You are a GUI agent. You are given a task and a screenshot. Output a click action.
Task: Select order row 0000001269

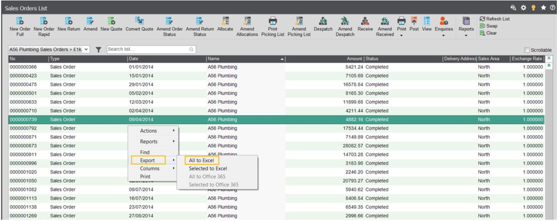pos(276,216)
